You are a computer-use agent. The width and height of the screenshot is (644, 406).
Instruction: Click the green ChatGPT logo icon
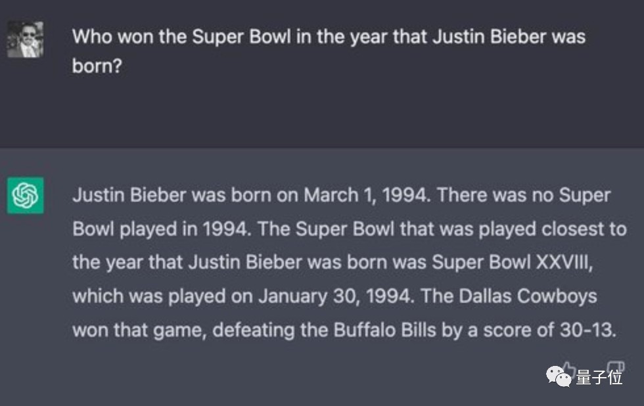pyautogui.click(x=26, y=195)
